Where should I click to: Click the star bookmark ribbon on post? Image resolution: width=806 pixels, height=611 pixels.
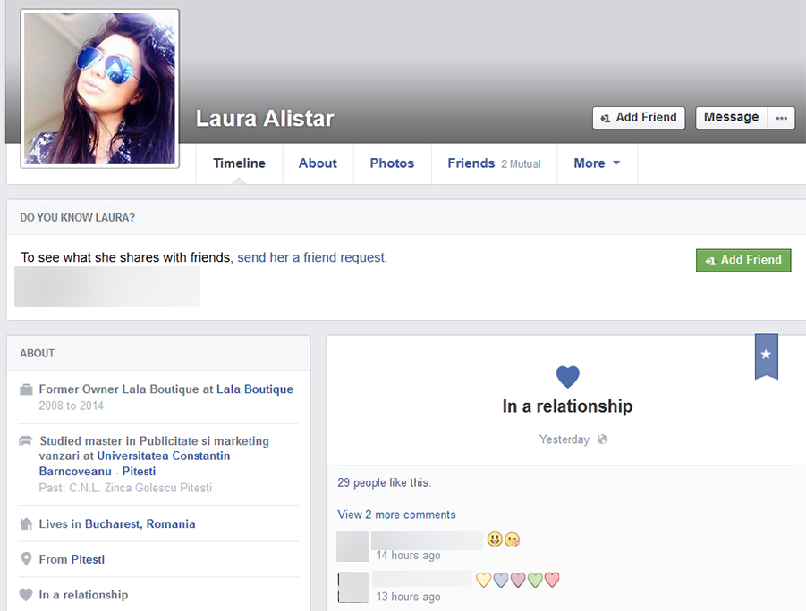point(766,356)
